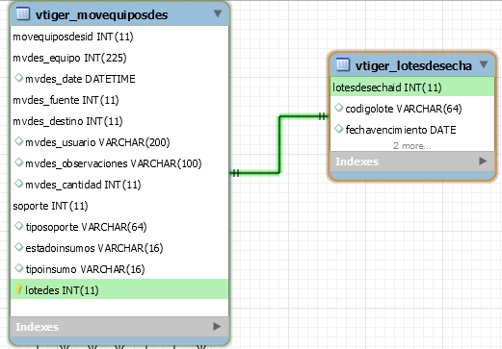Collapse vtiger_movequiposdes using header triangle
Screen dimensions: 502x349
pyautogui.click(x=218, y=13)
